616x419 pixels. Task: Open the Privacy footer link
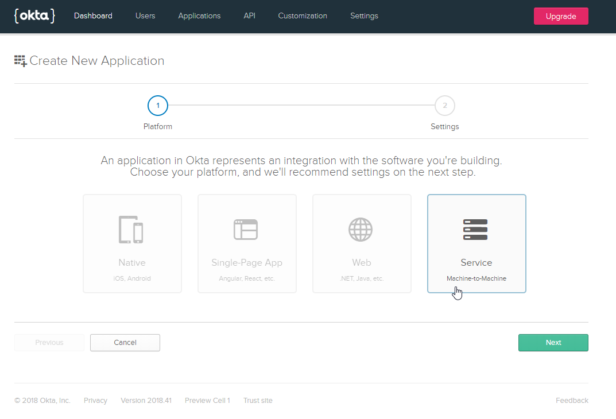[95, 401]
